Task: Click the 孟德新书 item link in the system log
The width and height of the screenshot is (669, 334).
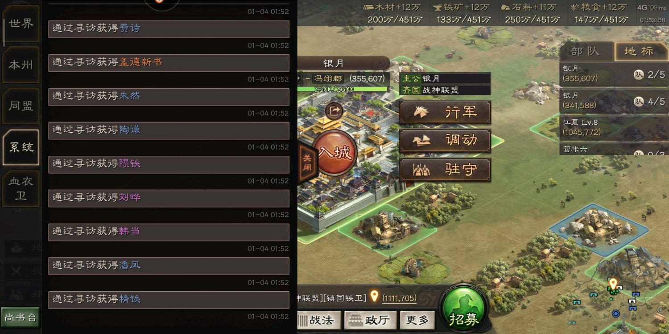Action: tap(141, 62)
